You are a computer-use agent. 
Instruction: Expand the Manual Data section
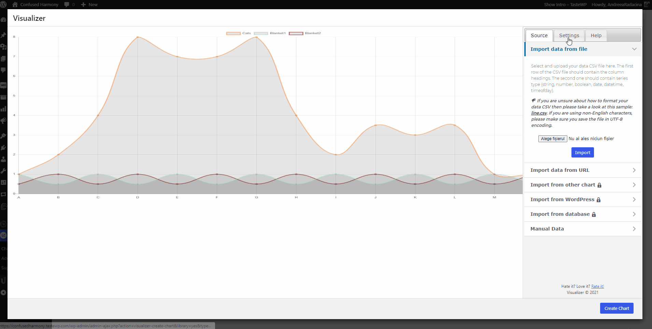pos(582,229)
